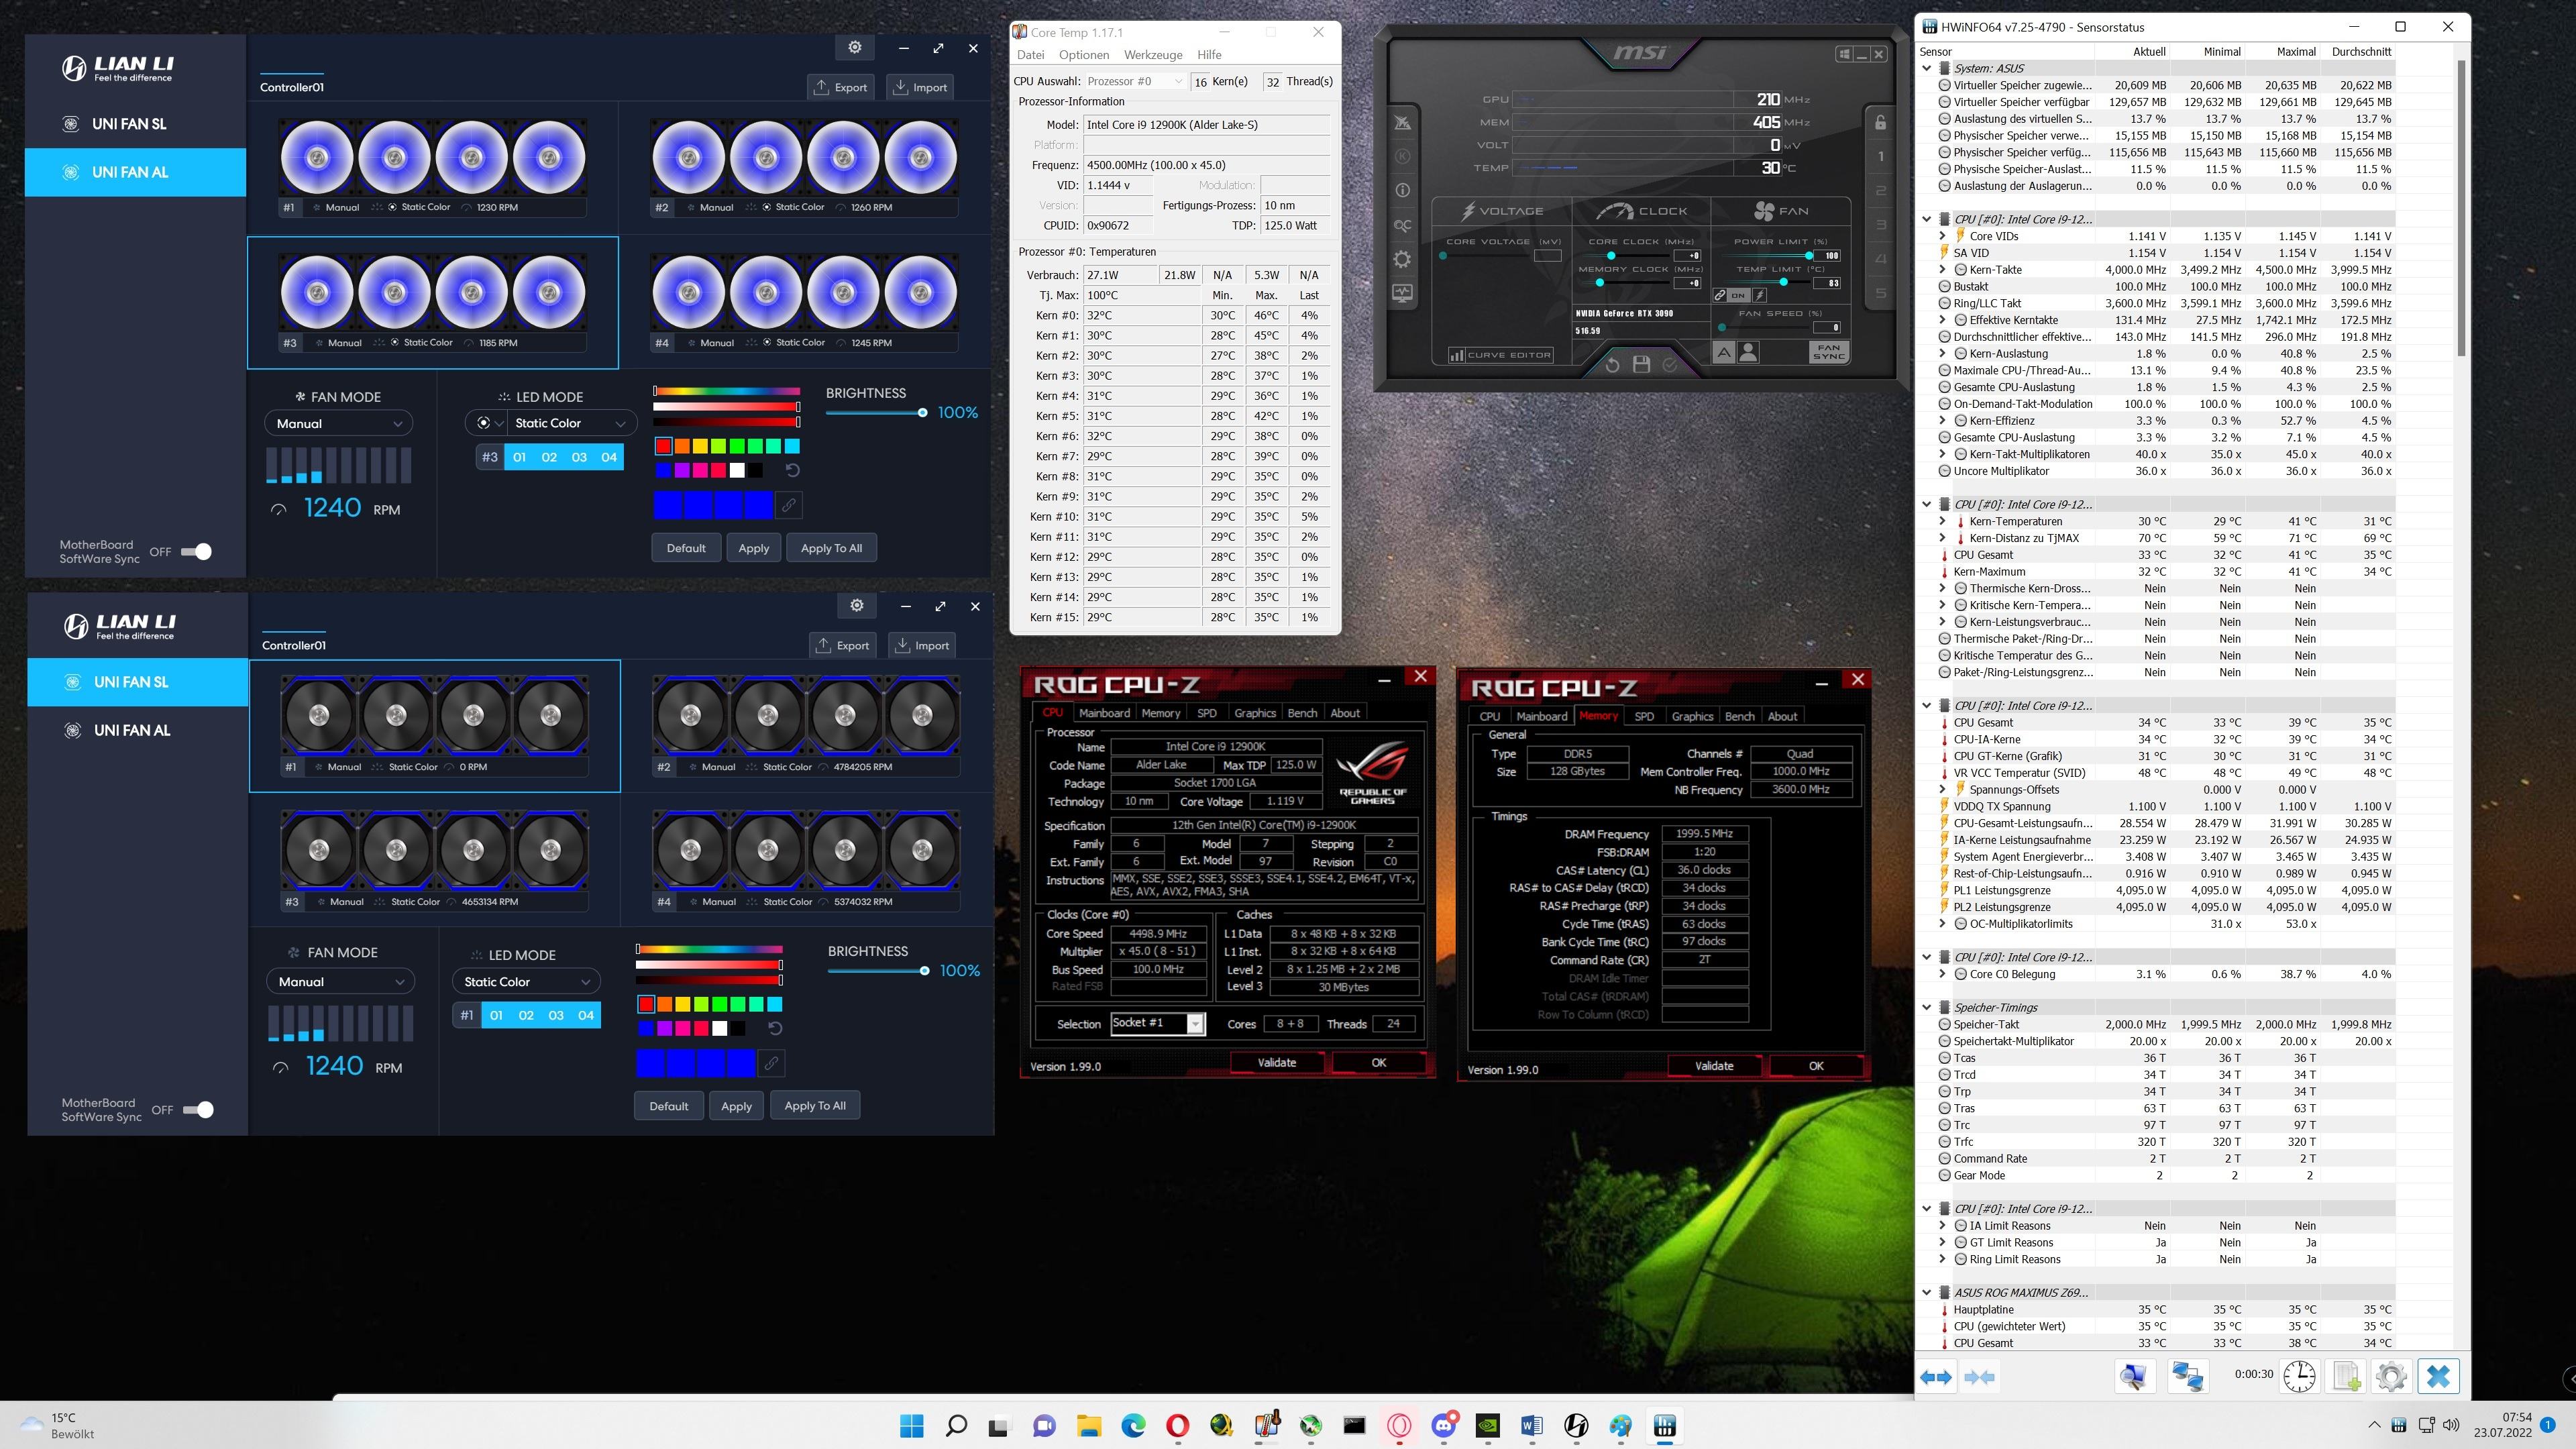
Task: Open settings gear in lower Lian Li window
Action: (857, 605)
